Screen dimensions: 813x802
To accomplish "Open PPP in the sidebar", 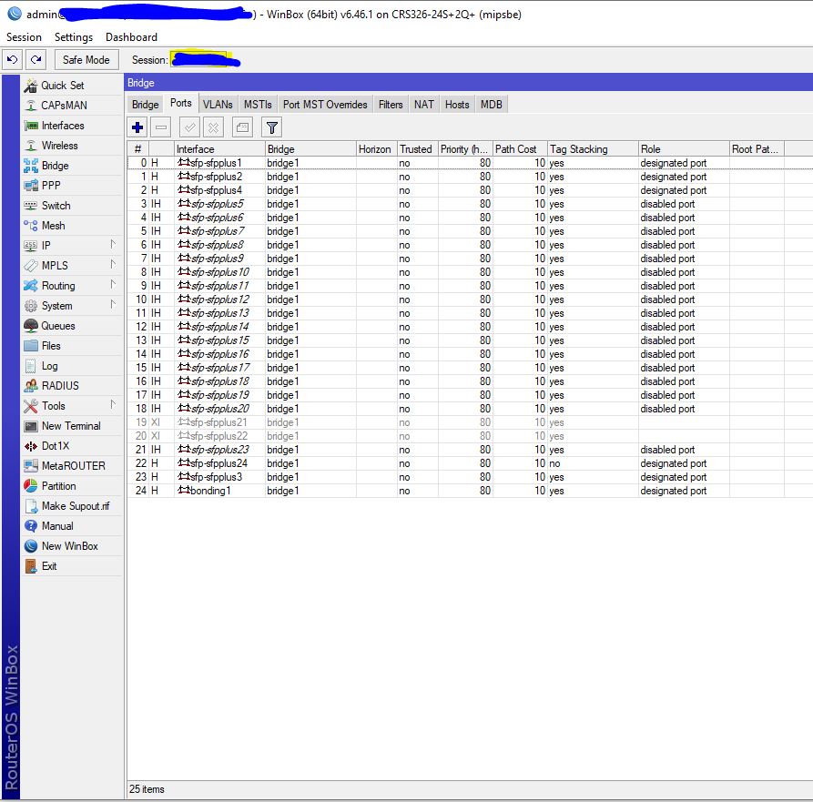I will (72, 186).
